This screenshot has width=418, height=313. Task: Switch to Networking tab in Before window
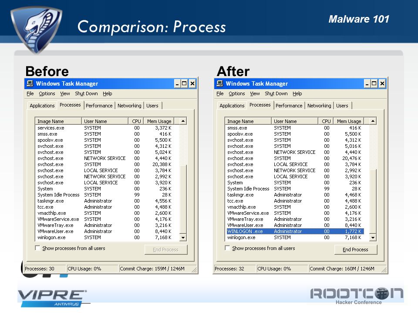click(x=129, y=106)
